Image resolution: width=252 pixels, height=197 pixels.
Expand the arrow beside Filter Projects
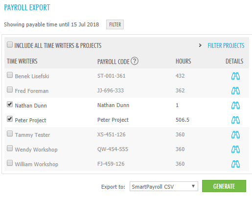200,45
